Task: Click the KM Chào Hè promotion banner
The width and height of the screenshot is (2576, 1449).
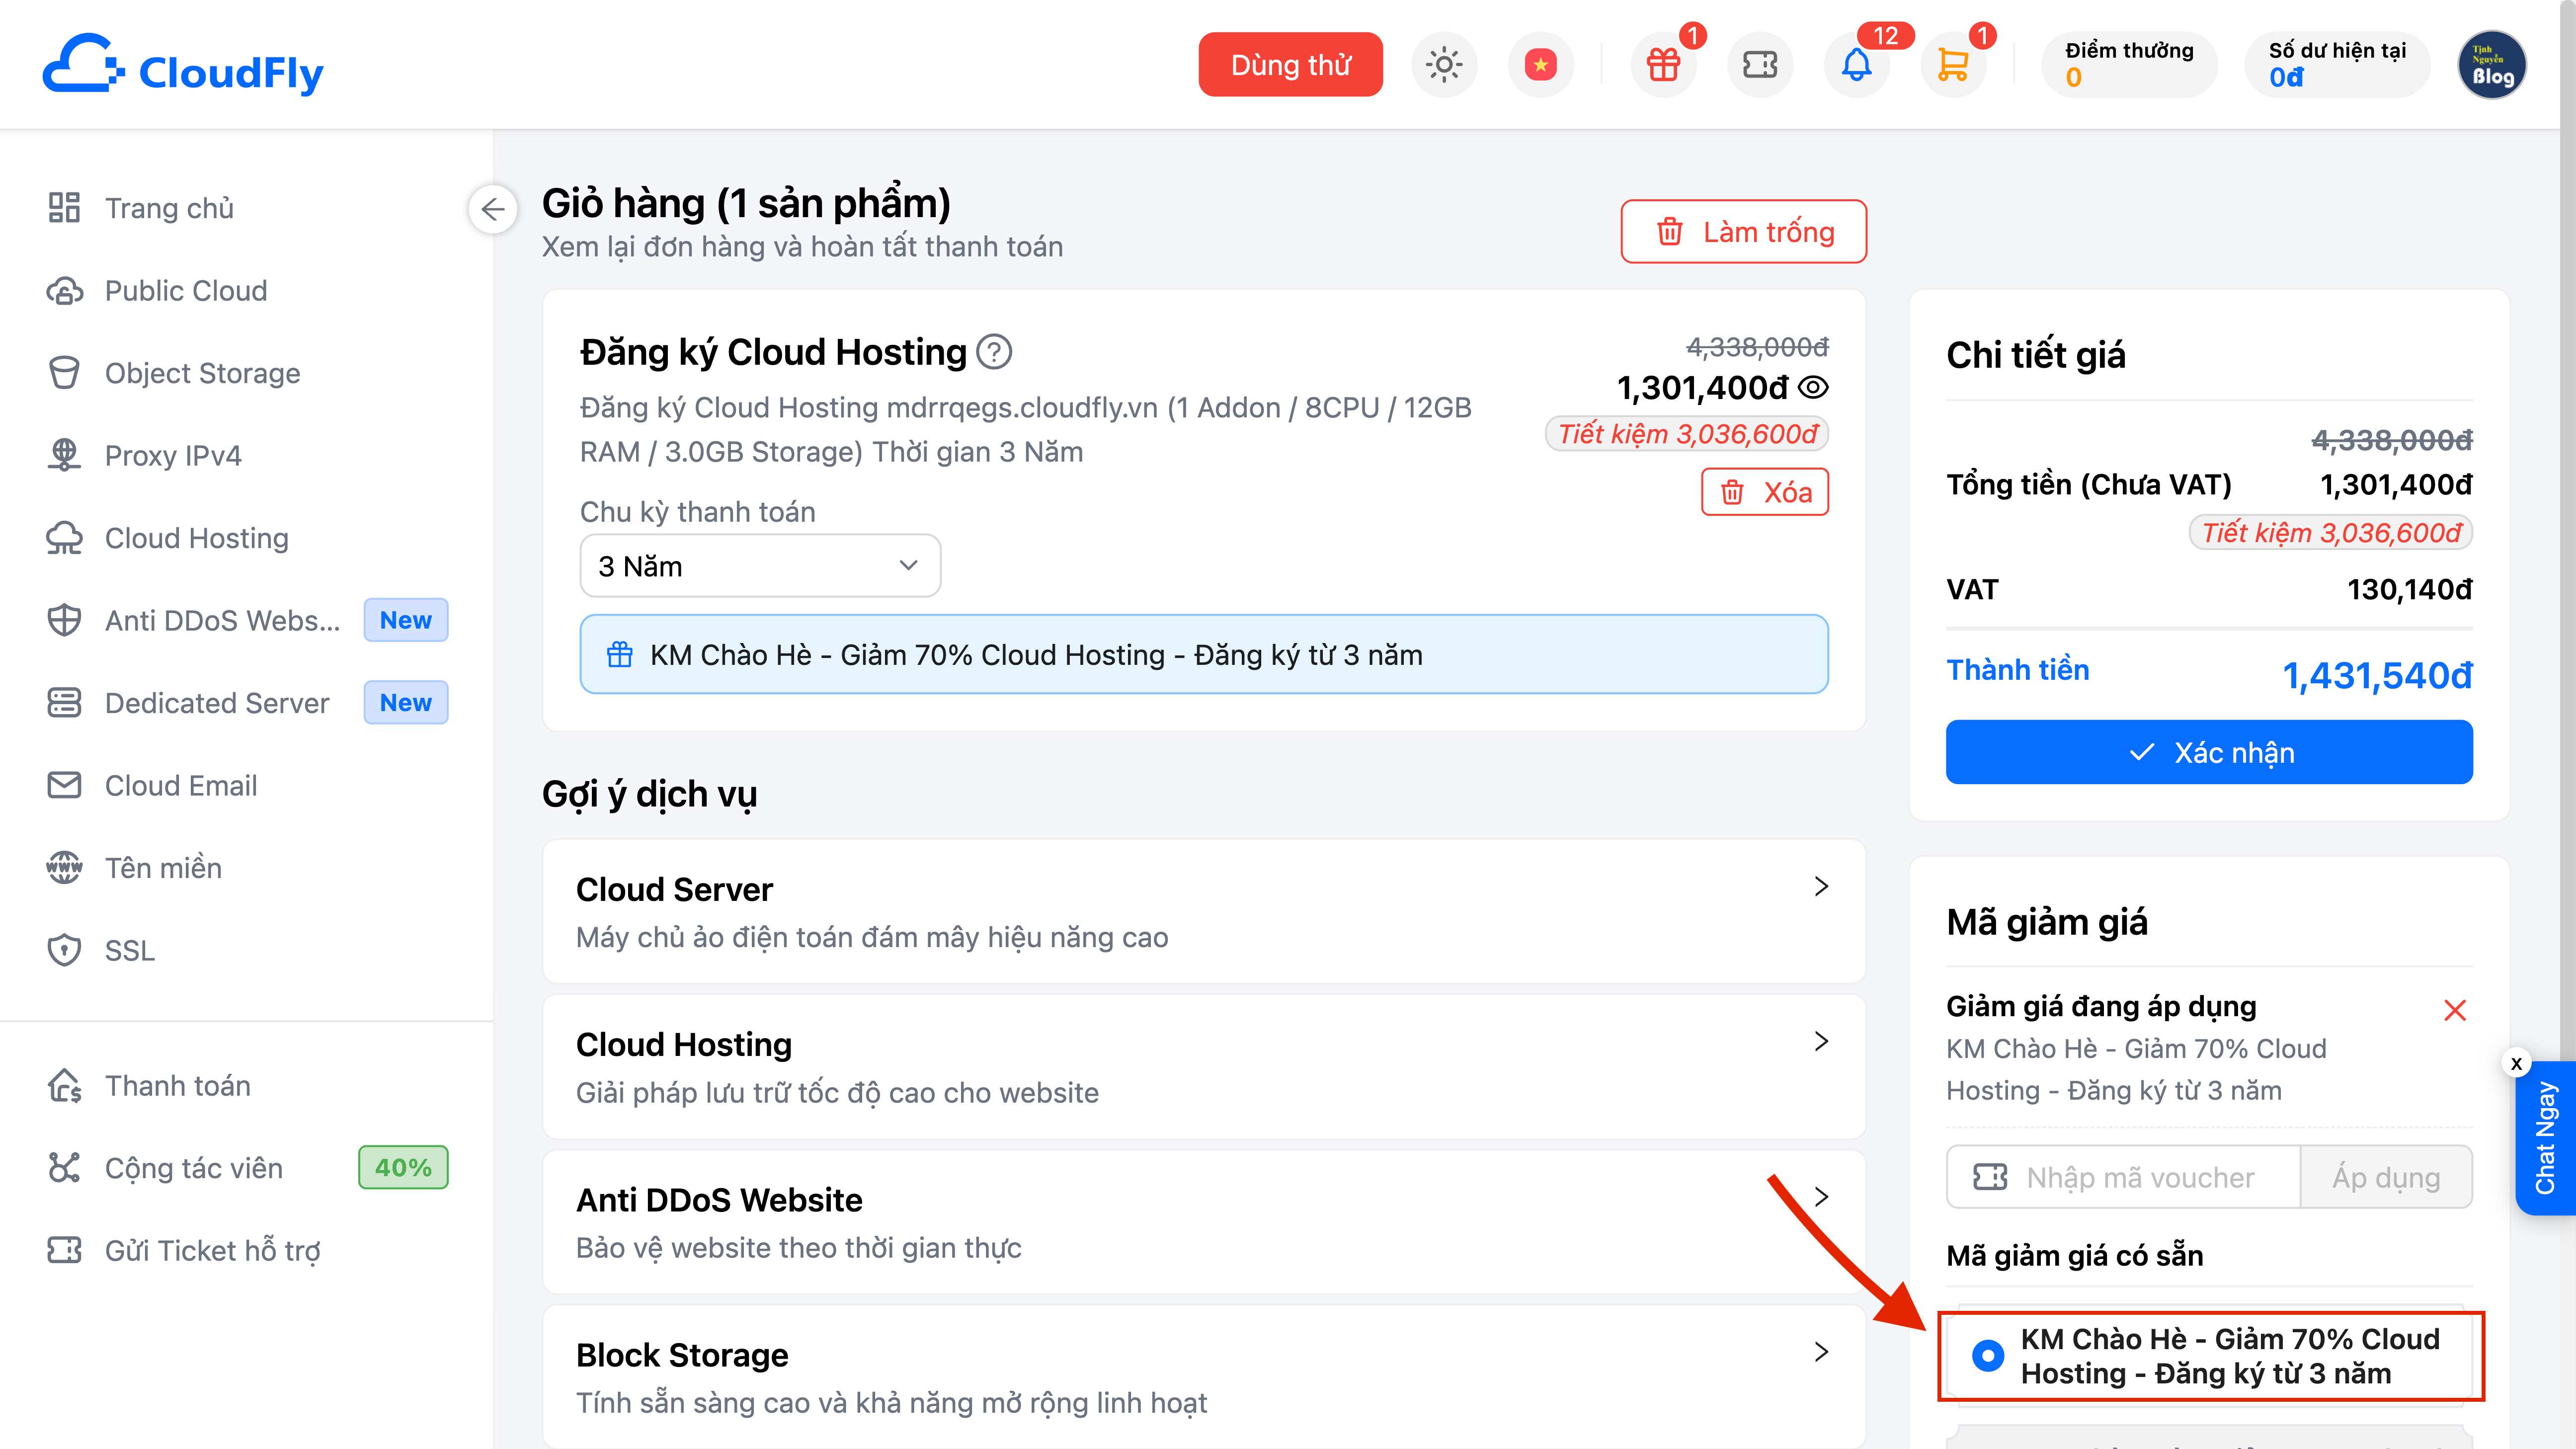Action: coord(1204,654)
